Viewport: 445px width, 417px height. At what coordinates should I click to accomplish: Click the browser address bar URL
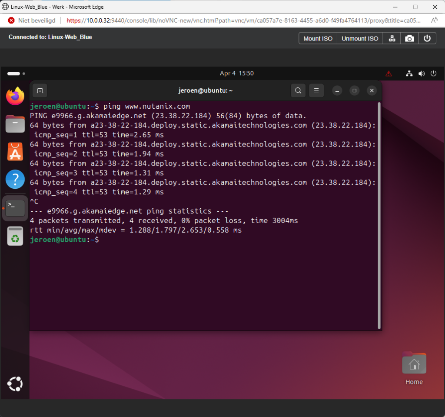pos(243,20)
